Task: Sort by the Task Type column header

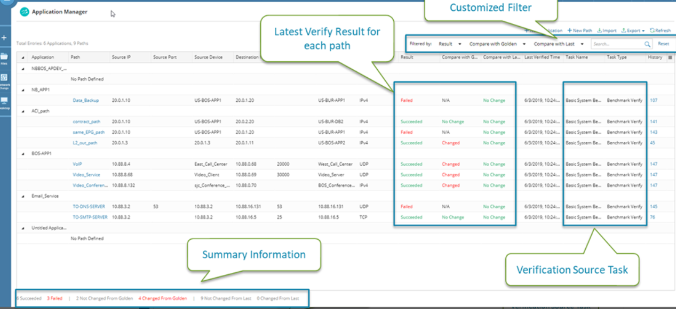Action: click(617, 57)
